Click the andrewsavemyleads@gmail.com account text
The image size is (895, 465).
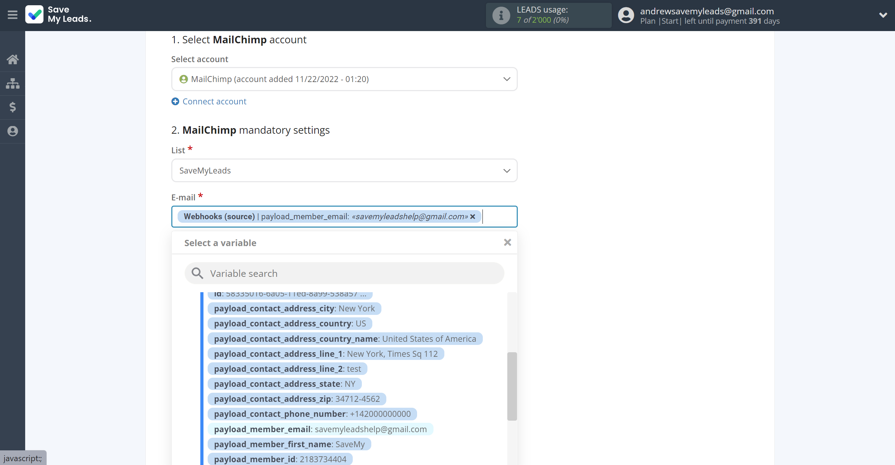[707, 11]
